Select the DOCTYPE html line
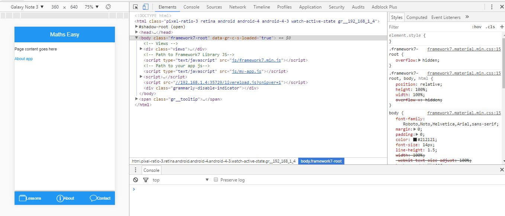Viewport: 505px width, 216px height. [153, 16]
